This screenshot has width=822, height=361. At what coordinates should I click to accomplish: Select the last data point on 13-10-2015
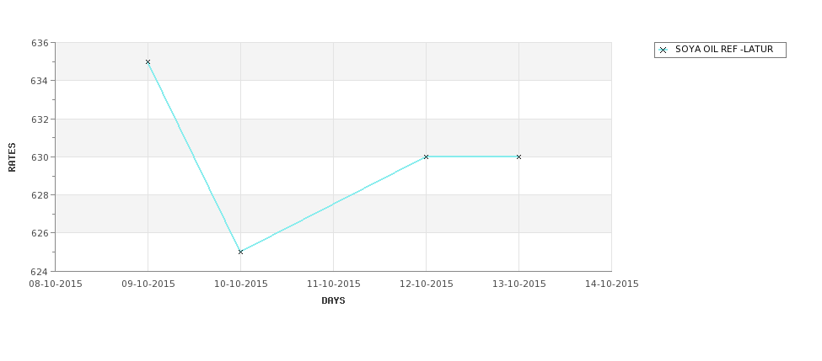(519, 157)
